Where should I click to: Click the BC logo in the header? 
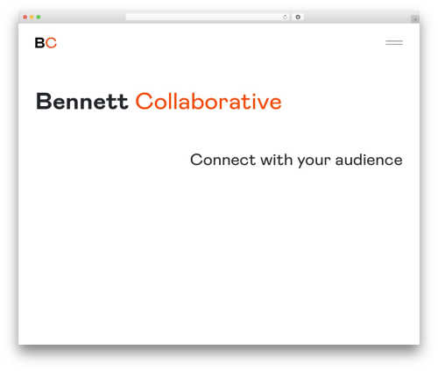(x=46, y=43)
